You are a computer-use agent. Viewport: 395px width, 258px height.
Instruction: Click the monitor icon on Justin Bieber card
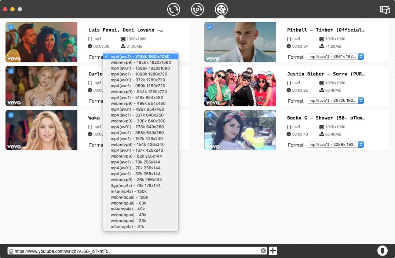click(x=322, y=83)
